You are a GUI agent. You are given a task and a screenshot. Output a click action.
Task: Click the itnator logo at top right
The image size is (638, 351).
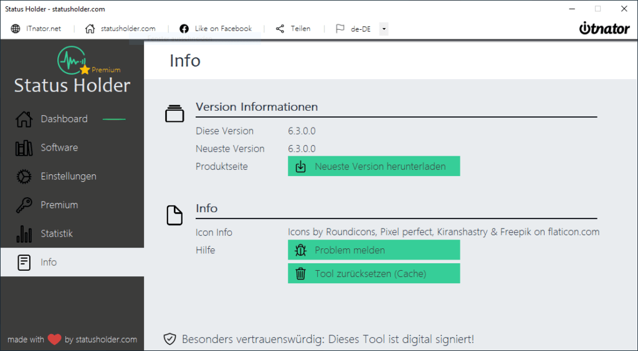[x=604, y=28]
